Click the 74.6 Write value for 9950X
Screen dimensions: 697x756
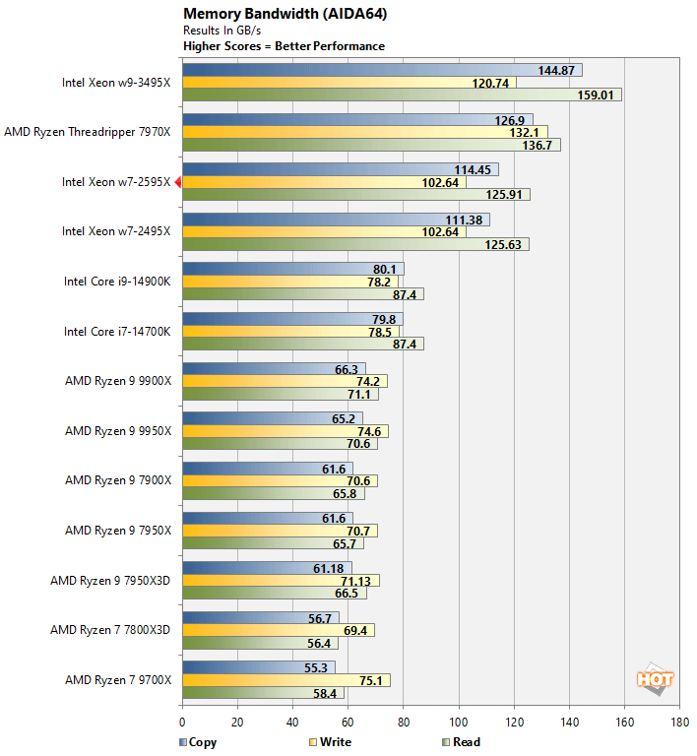369,431
